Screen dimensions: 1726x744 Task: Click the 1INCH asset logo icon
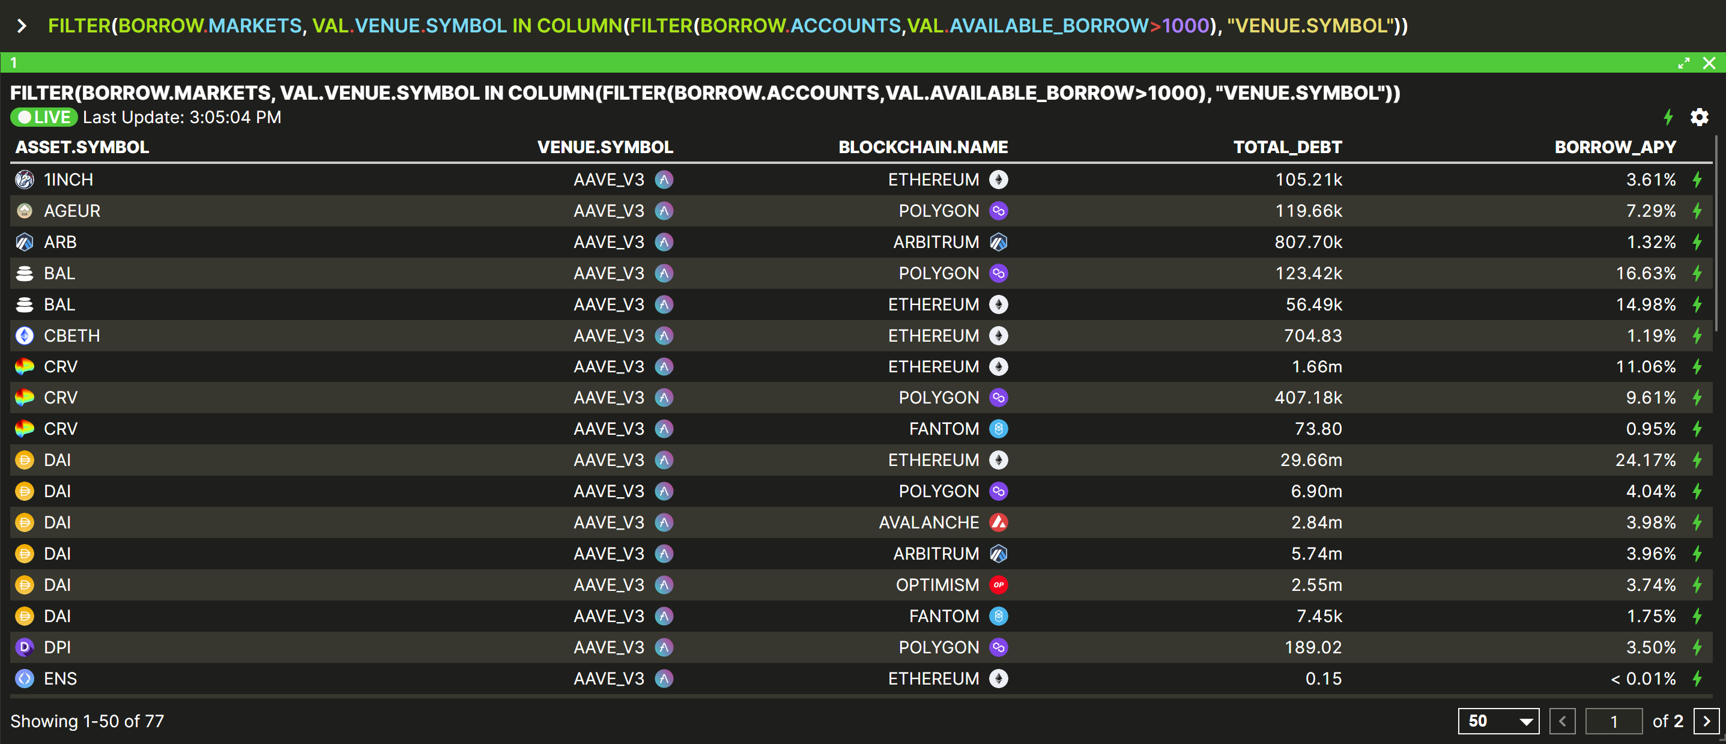[25, 180]
